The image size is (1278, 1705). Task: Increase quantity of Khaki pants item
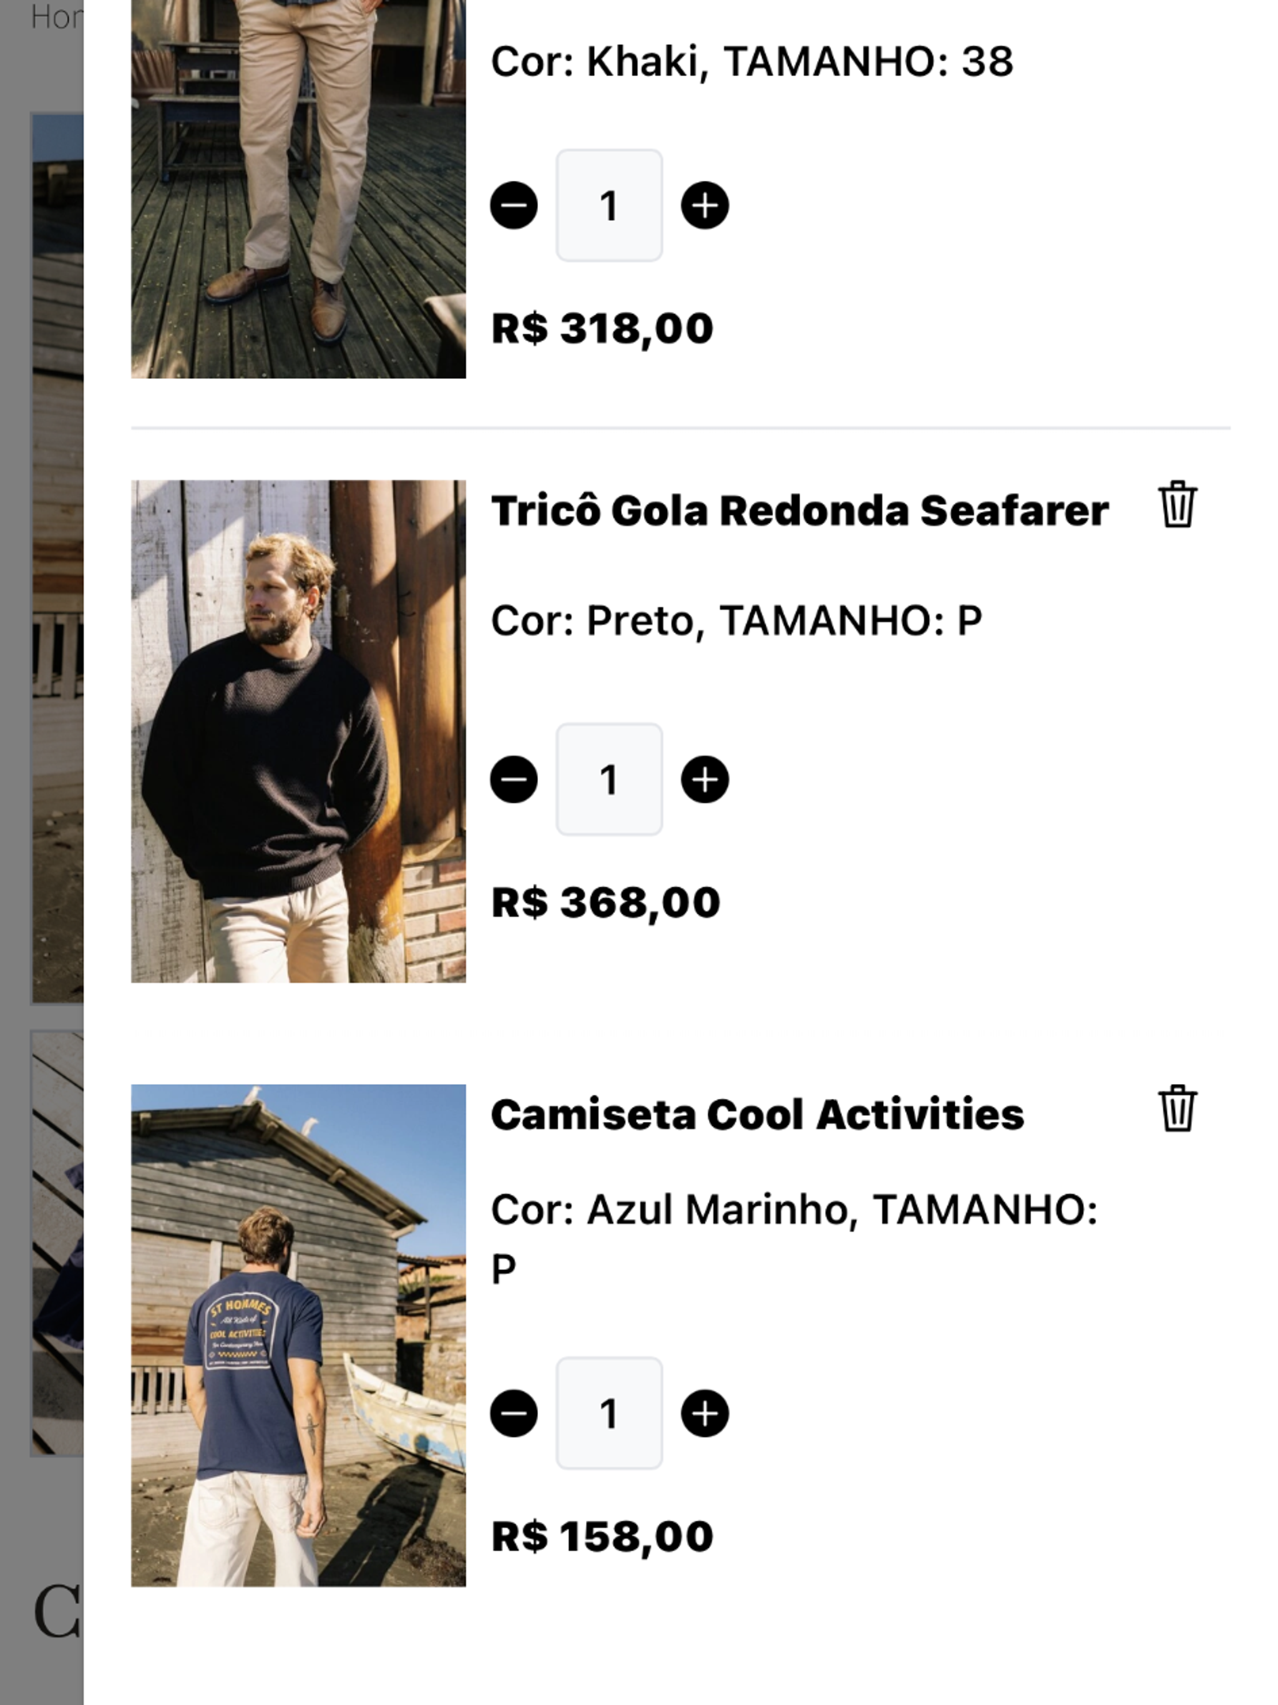[x=705, y=205]
